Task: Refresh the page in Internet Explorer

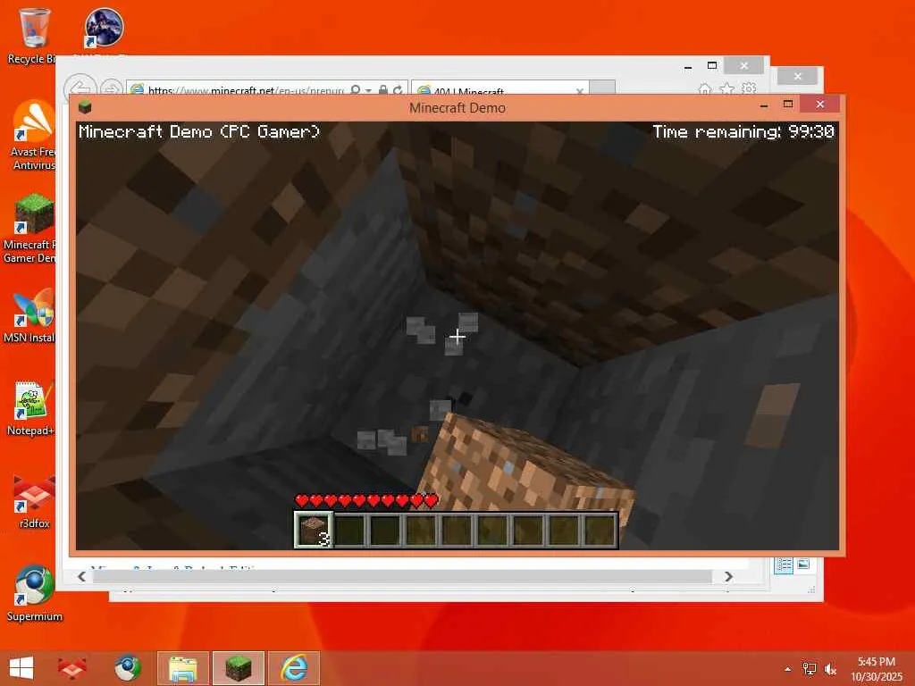Action: pos(398,90)
